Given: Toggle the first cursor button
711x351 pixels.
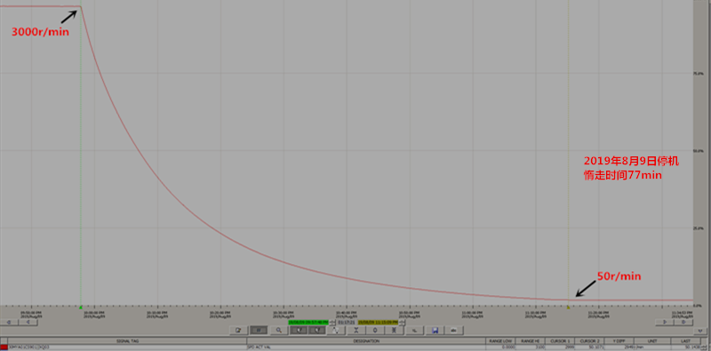Looking at the screenshot, I should click(x=299, y=331).
